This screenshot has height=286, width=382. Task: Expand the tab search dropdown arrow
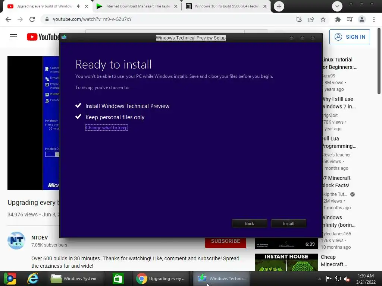pyautogui.click(x=337, y=6)
